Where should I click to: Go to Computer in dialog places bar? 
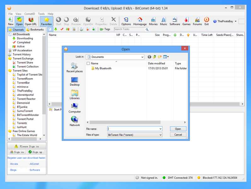pos(75,108)
